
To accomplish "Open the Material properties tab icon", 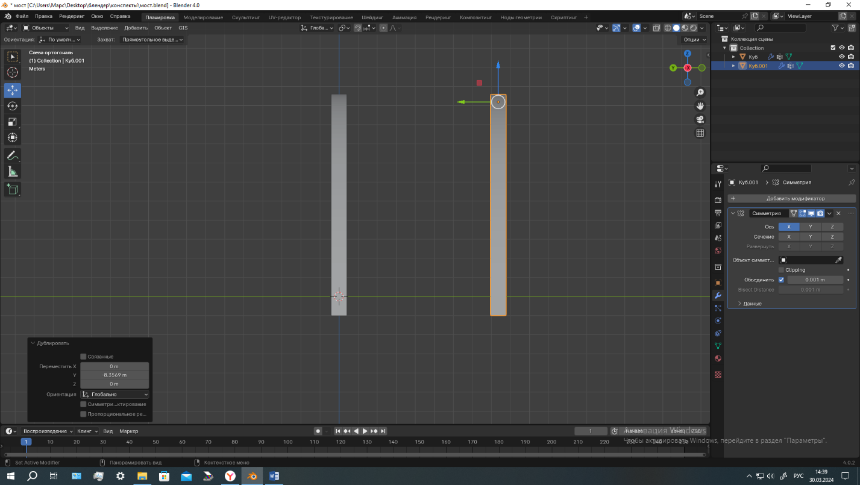I will pos(718,358).
